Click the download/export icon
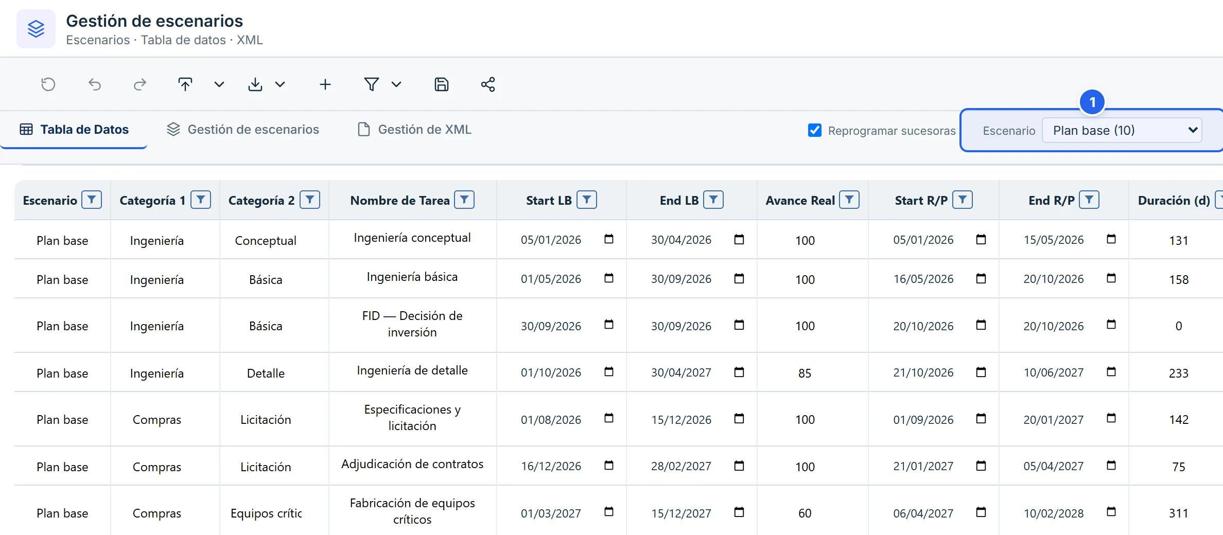1223x535 pixels. (255, 84)
